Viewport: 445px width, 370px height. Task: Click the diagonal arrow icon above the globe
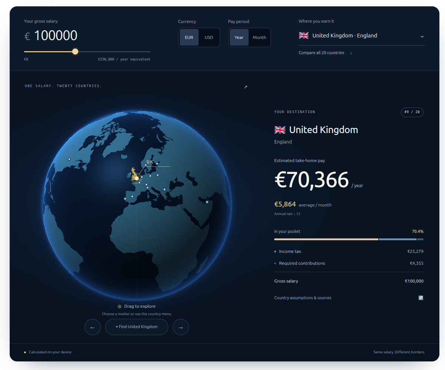(x=245, y=87)
